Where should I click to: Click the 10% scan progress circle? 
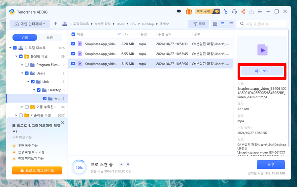(x=79, y=168)
